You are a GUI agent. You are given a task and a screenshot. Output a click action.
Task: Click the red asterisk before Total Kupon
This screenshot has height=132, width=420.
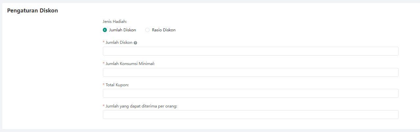[x=104, y=85]
